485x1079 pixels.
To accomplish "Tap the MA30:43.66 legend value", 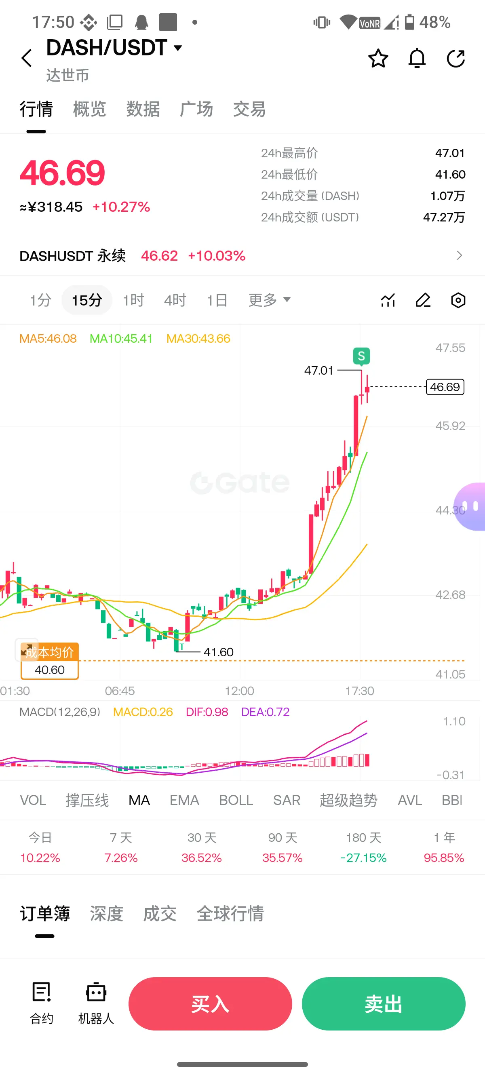I will [198, 338].
